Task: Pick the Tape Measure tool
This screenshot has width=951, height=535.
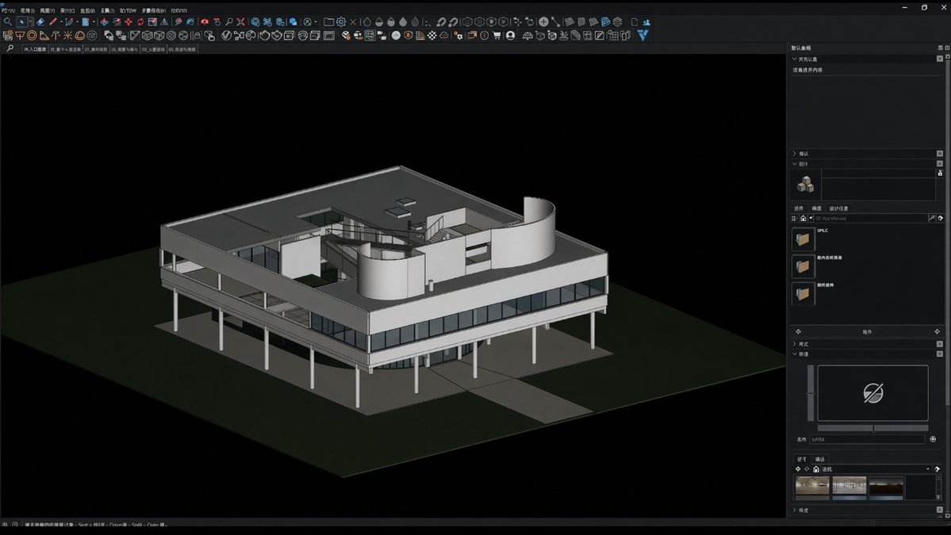Action: click(x=178, y=22)
